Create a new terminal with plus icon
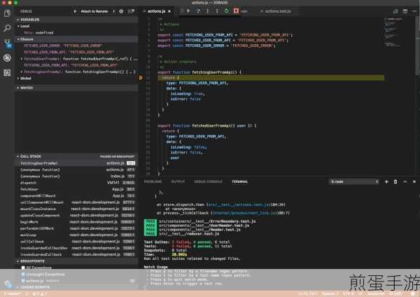Viewport: 420px width, 297px height. pyautogui.click(x=386, y=181)
